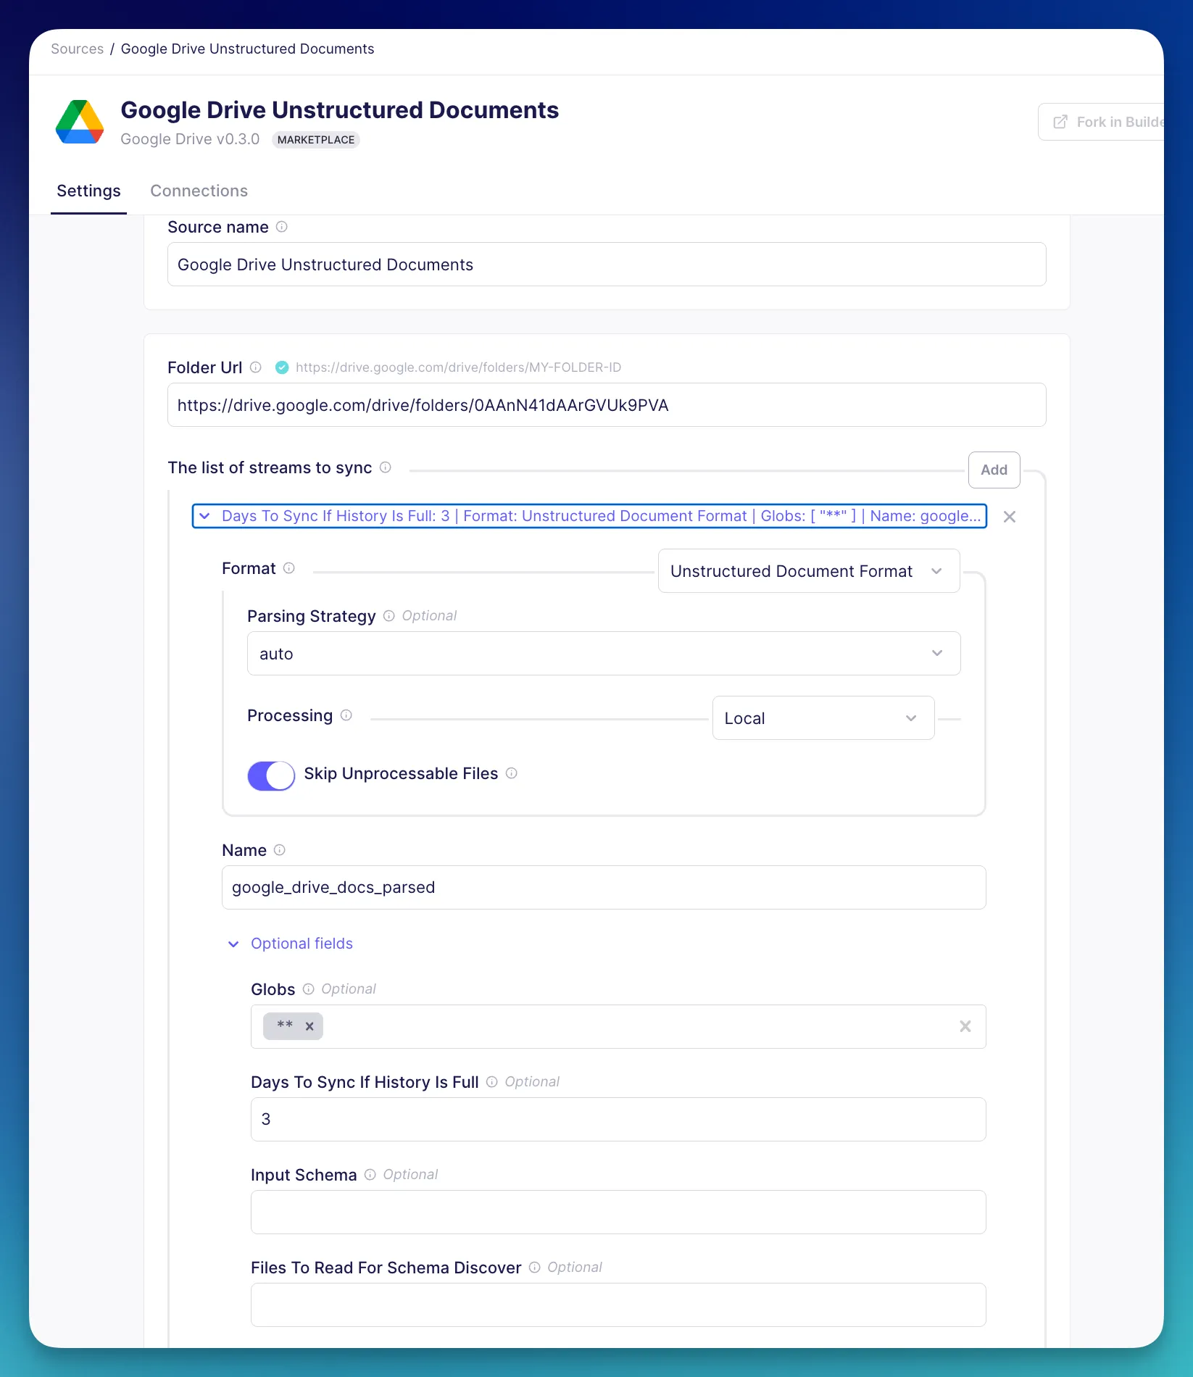Switch to the Connections tab
1193x1377 pixels.
(x=199, y=191)
